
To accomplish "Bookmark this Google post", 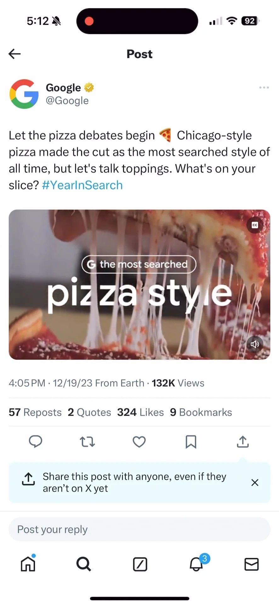I will pos(191,442).
